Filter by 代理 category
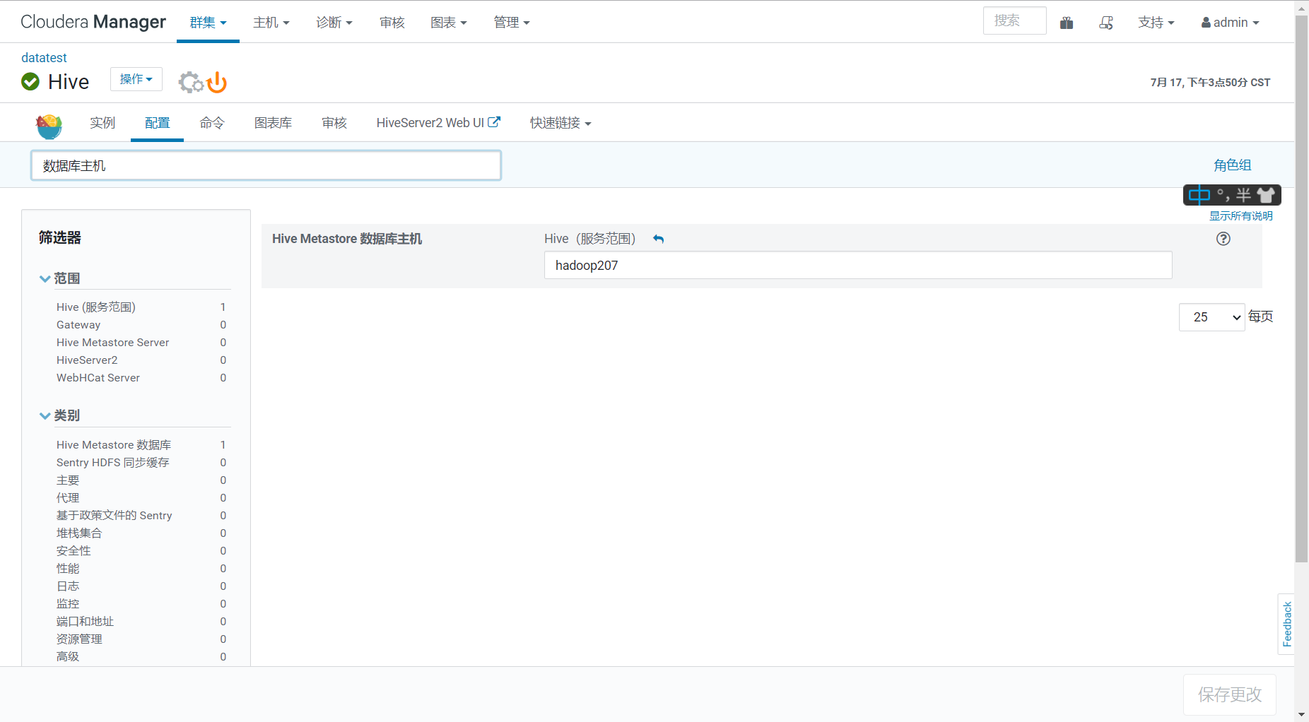The height and width of the screenshot is (722, 1309). pyautogui.click(x=68, y=498)
